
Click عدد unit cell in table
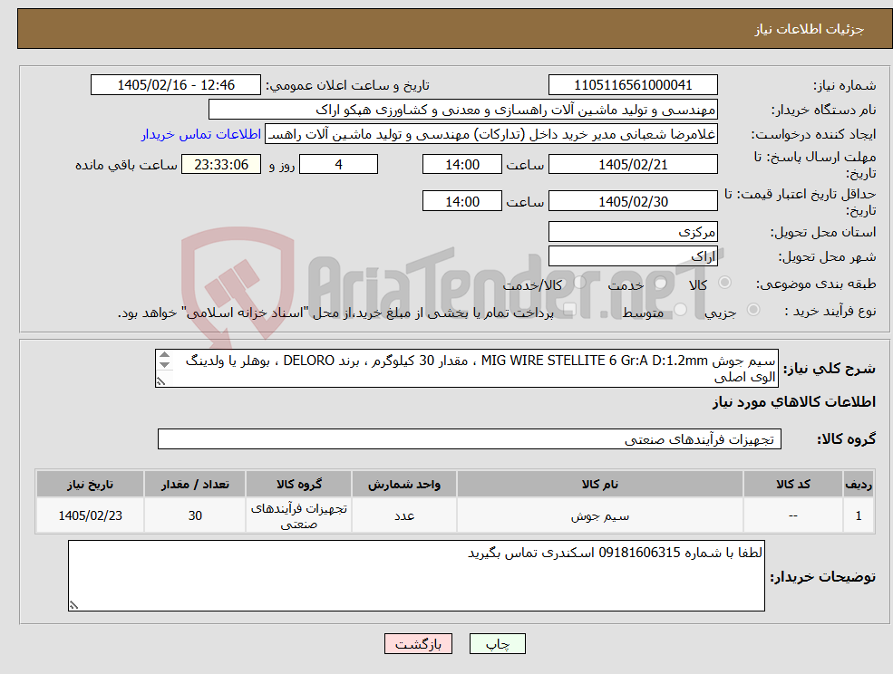[x=403, y=515]
